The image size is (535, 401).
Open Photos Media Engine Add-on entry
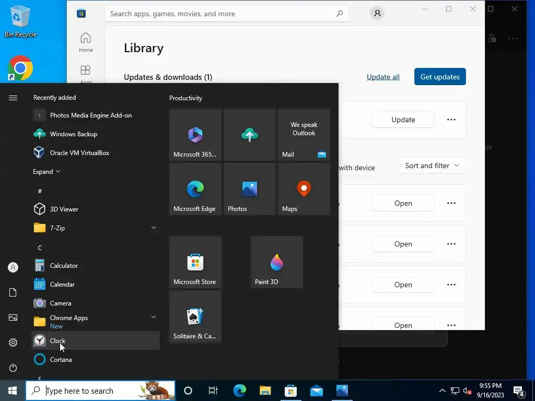point(96,115)
